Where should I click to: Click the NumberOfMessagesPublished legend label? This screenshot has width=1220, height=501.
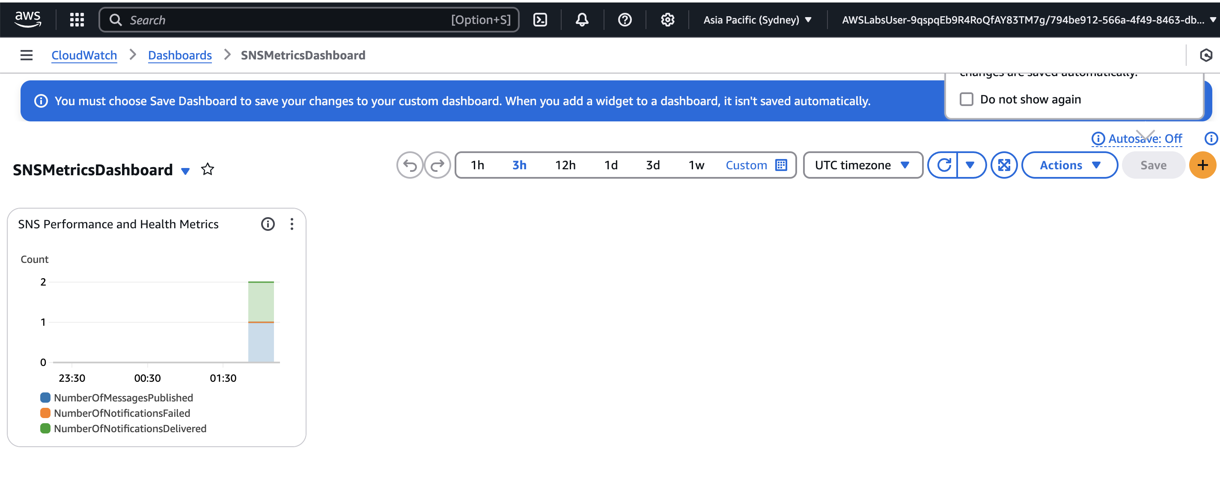pos(123,398)
